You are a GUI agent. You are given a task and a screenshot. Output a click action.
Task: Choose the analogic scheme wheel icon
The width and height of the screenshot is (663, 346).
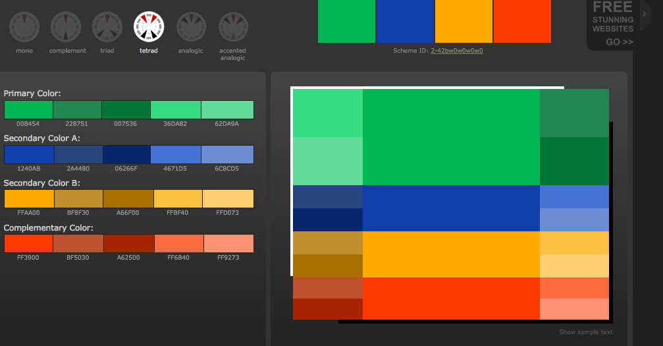[x=191, y=26]
